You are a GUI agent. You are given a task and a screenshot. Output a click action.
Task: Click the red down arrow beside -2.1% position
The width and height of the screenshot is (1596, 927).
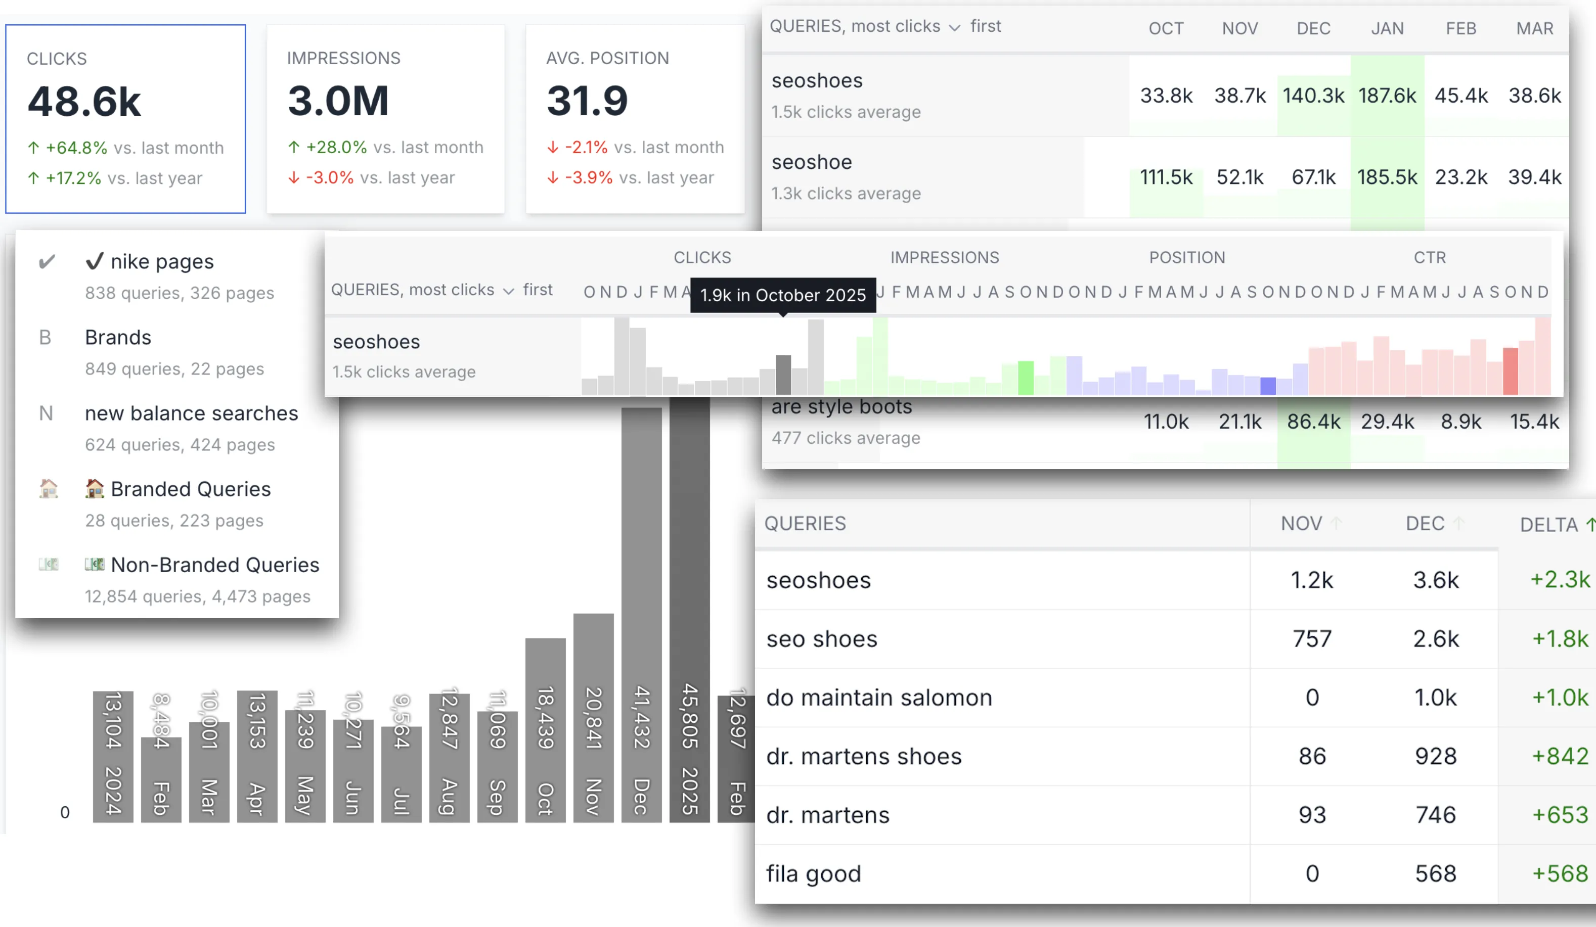point(554,147)
